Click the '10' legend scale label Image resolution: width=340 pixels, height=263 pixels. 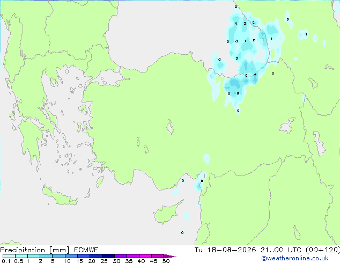click(x=67, y=261)
